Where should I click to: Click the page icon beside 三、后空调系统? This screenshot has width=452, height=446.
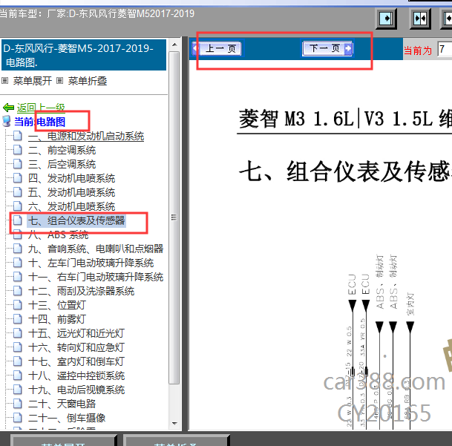[x=18, y=164]
